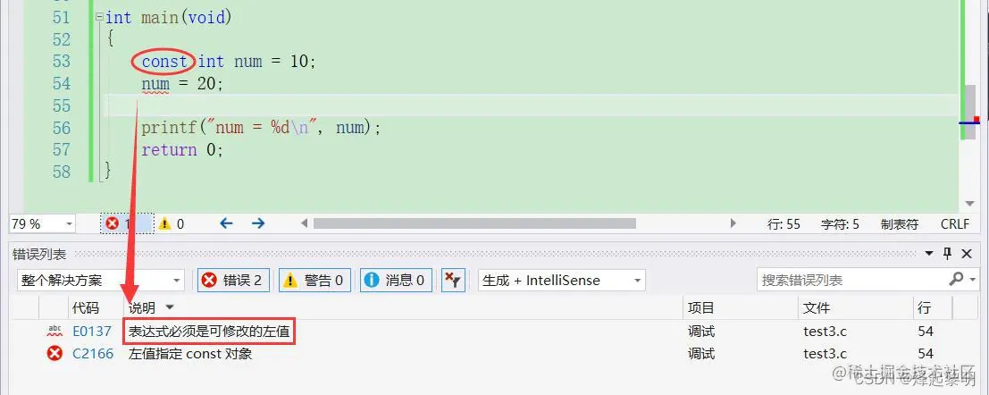
Task: Click the editor horizontal scrollbar thumb
Action: click(x=474, y=223)
